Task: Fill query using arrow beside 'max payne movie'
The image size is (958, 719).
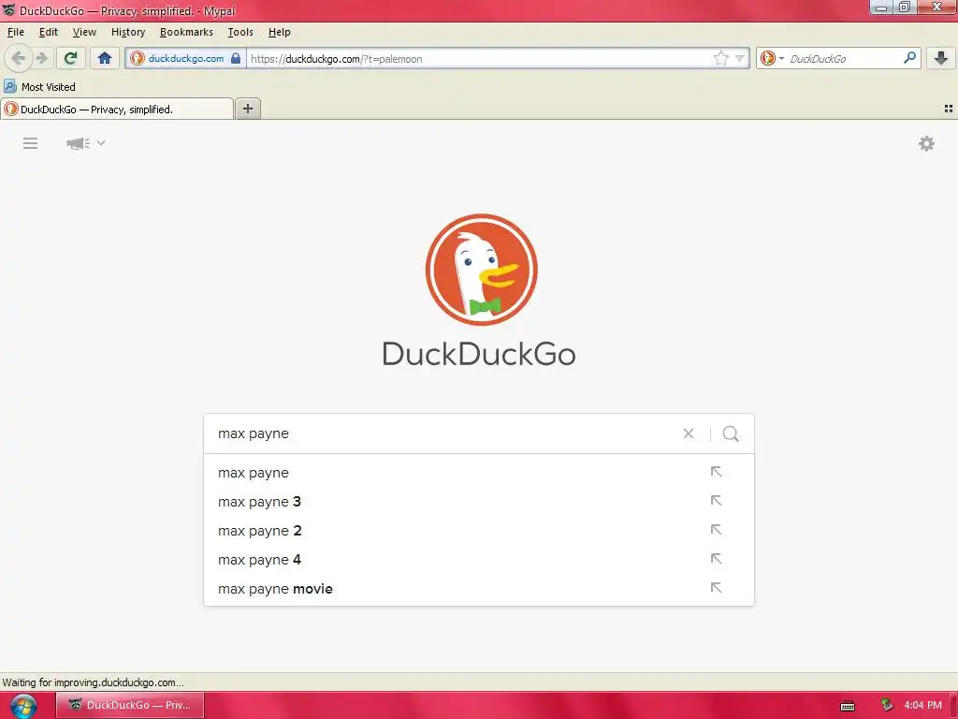Action: coord(716,588)
